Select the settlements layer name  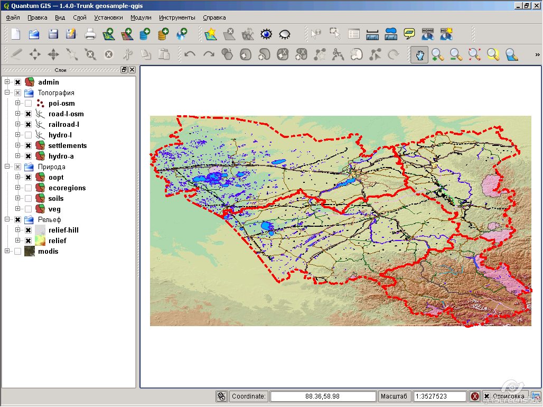coord(68,145)
